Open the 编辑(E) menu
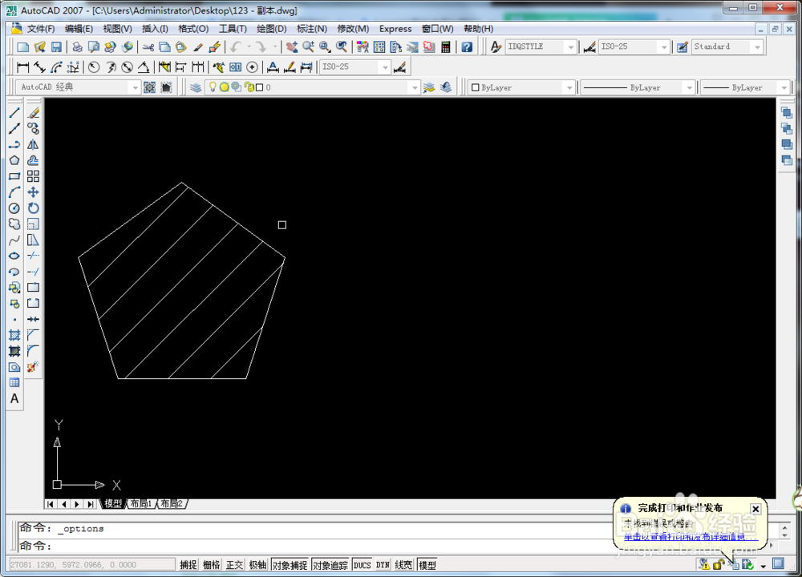Image resolution: width=802 pixels, height=577 pixels. coord(79,29)
